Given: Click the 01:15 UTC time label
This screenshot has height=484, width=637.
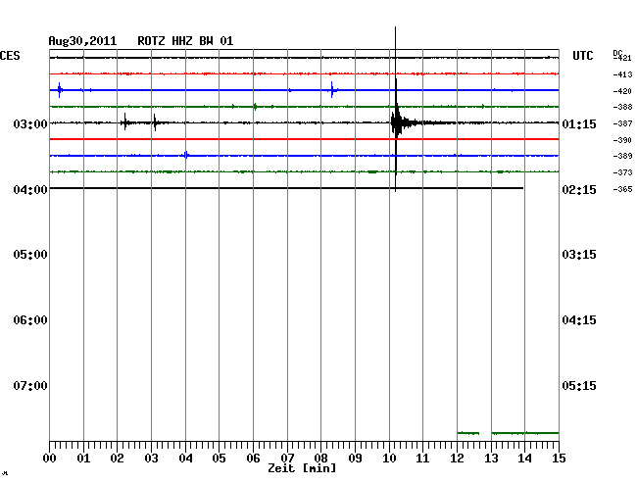Looking at the screenshot, I should point(579,123).
